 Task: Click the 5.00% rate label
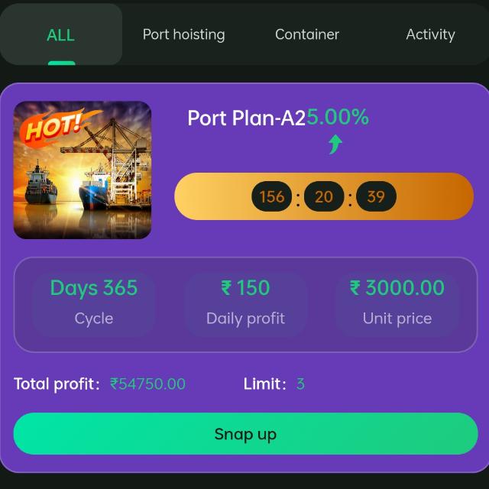point(338,118)
